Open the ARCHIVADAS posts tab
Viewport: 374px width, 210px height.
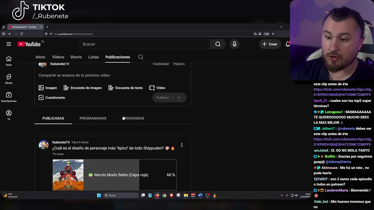(134, 118)
